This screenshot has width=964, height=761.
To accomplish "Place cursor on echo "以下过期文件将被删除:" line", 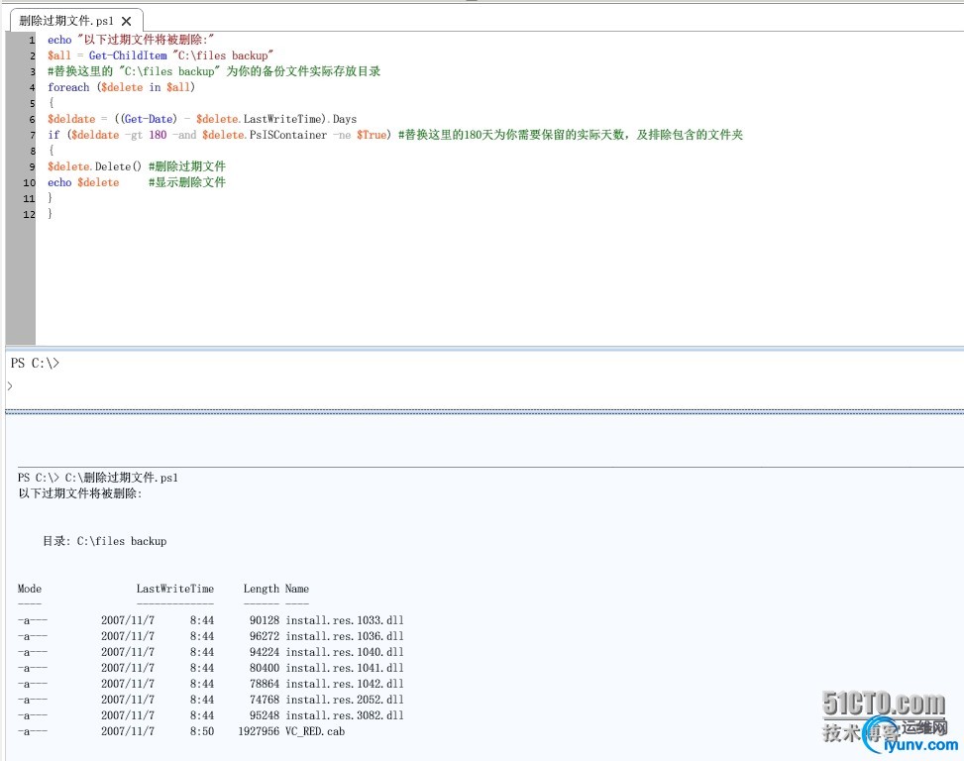I will point(131,40).
